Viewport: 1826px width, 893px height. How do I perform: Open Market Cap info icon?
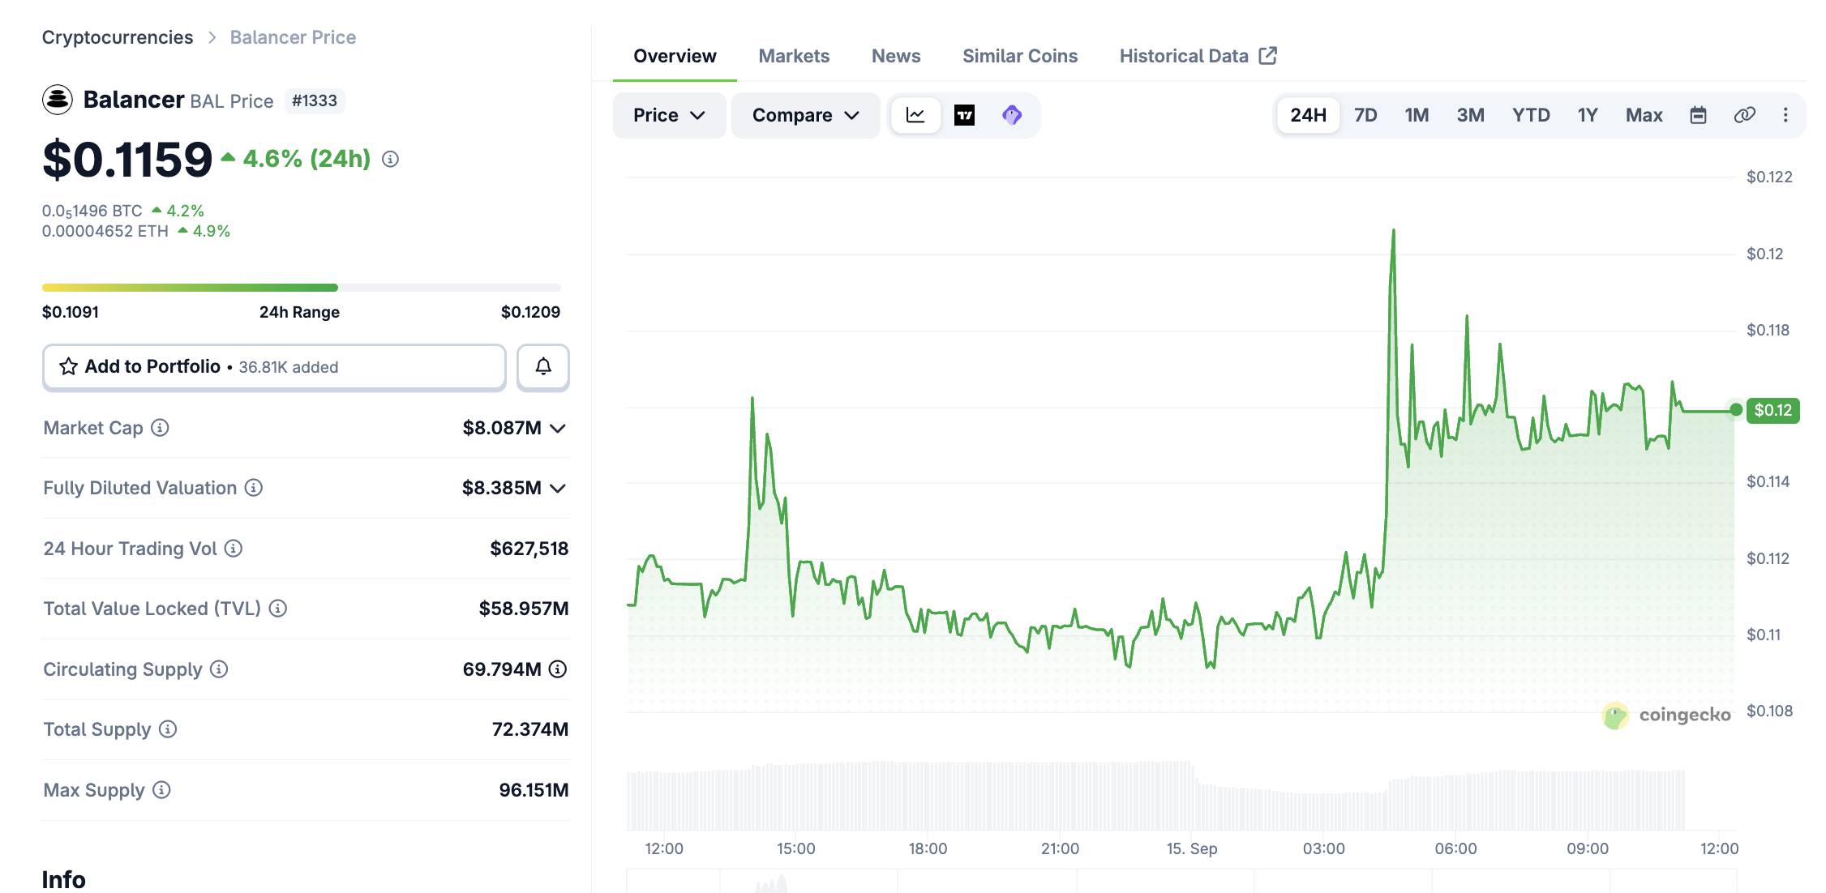[161, 428]
